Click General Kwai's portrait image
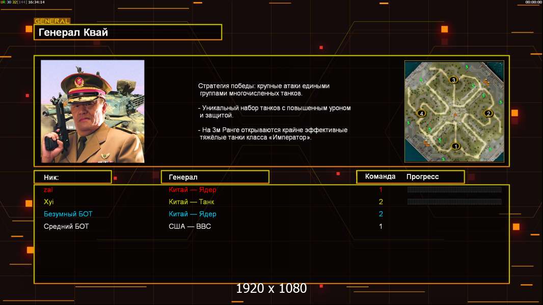This screenshot has width=543, height=305. pyautogui.click(x=93, y=111)
